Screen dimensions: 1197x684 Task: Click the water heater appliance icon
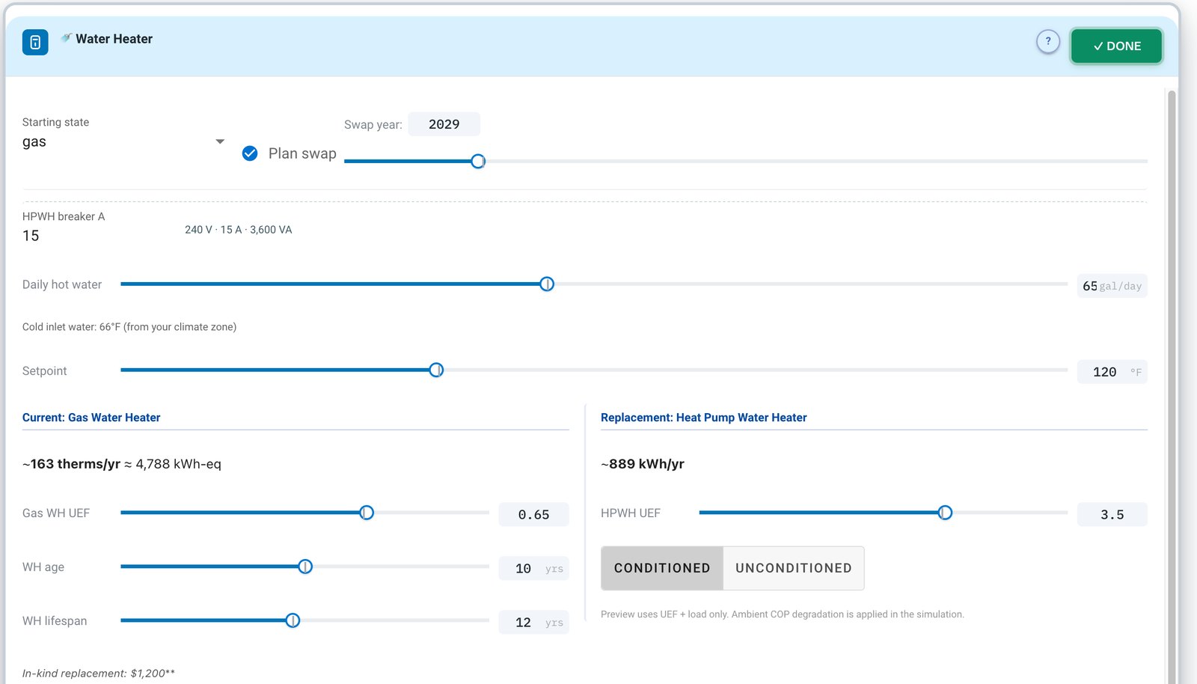[35, 43]
